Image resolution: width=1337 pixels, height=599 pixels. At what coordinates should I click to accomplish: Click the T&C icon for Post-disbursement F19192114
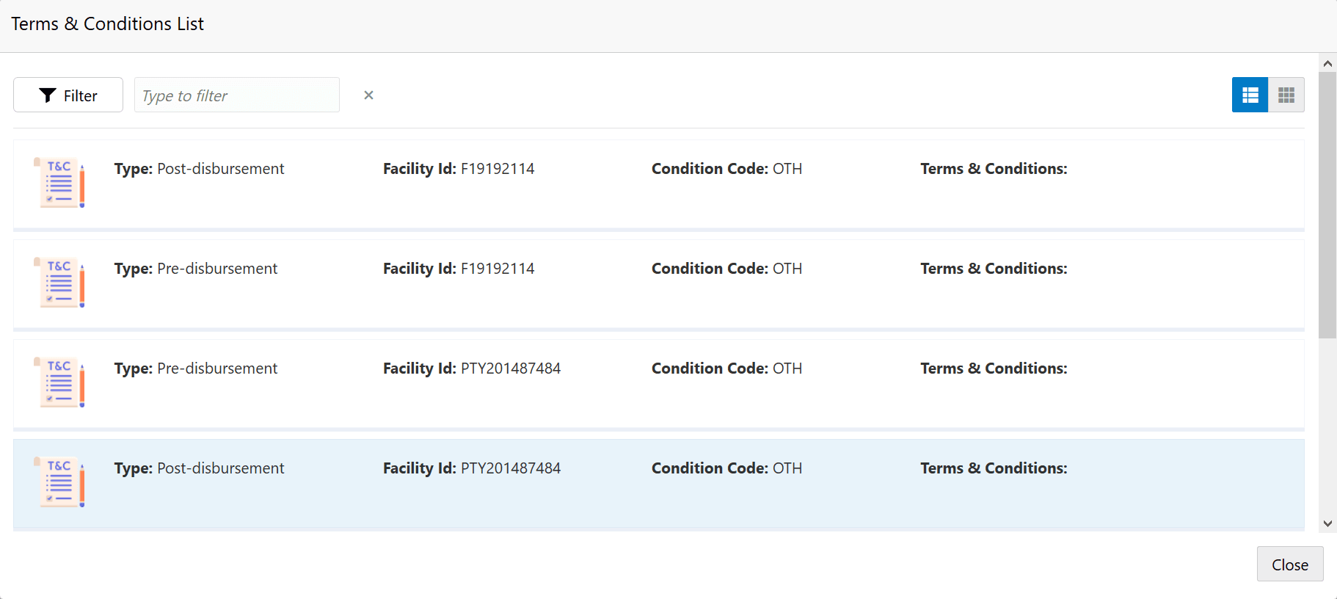(59, 183)
